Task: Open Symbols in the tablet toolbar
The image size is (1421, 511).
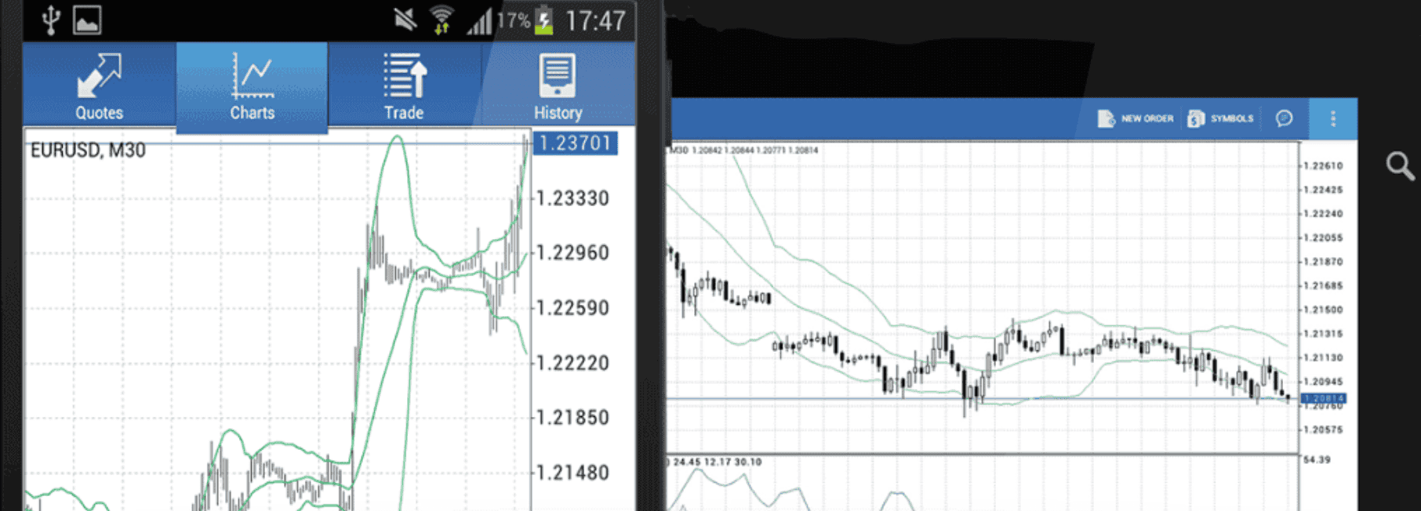Action: (1220, 118)
